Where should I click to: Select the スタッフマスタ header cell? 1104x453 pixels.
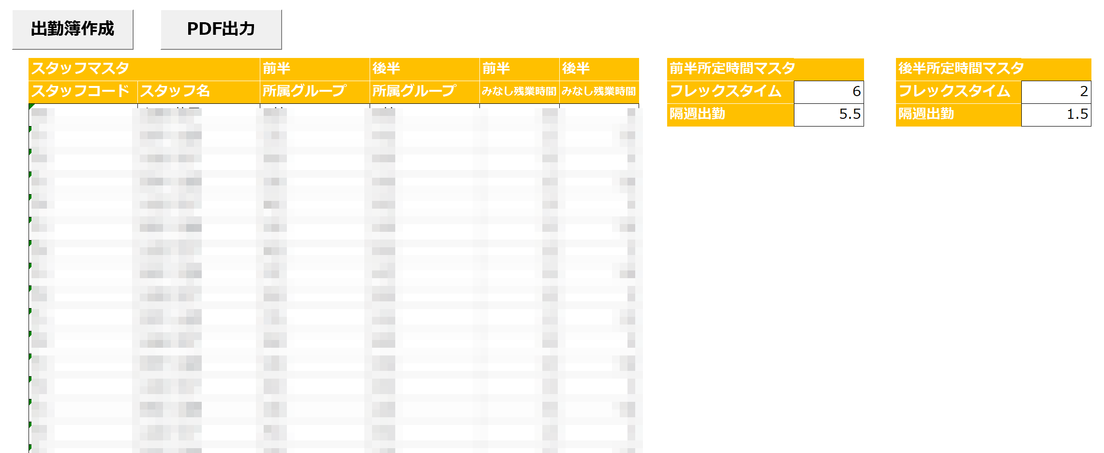(144, 69)
